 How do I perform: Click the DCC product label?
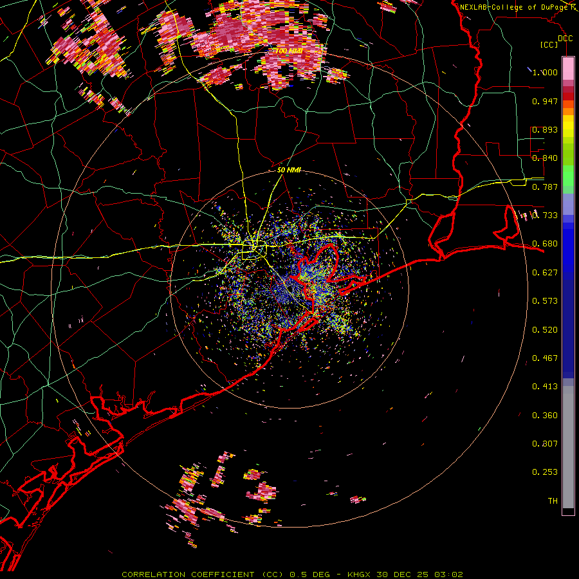point(565,39)
